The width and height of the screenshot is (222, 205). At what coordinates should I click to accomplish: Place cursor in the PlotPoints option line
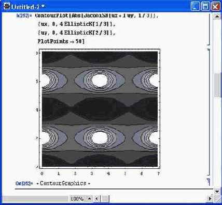61,41
